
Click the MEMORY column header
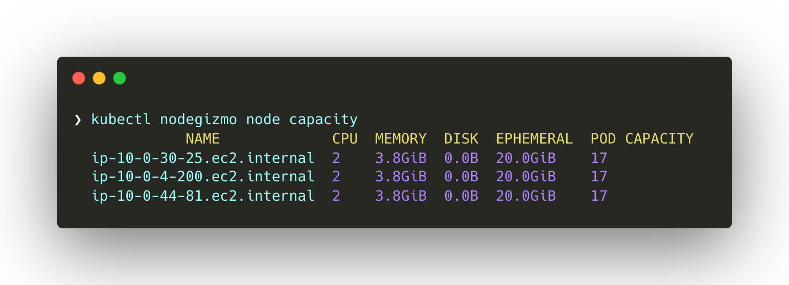[401, 139]
